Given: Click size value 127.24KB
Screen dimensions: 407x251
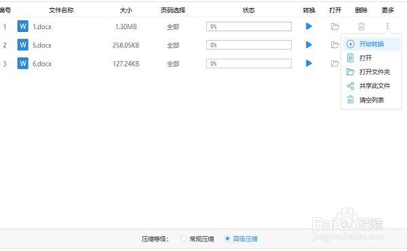Looking at the screenshot, I should (x=126, y=64).
